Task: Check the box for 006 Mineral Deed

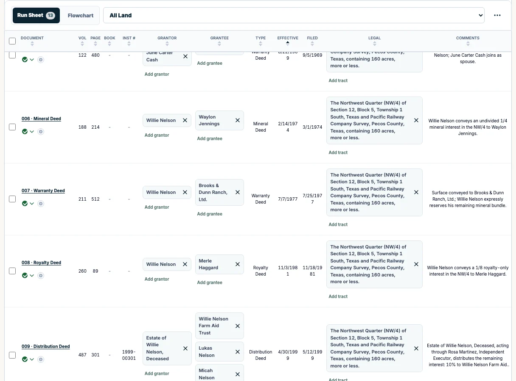Action: point(12,127)
